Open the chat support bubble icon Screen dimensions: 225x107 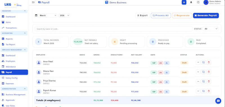pos(218,101)
